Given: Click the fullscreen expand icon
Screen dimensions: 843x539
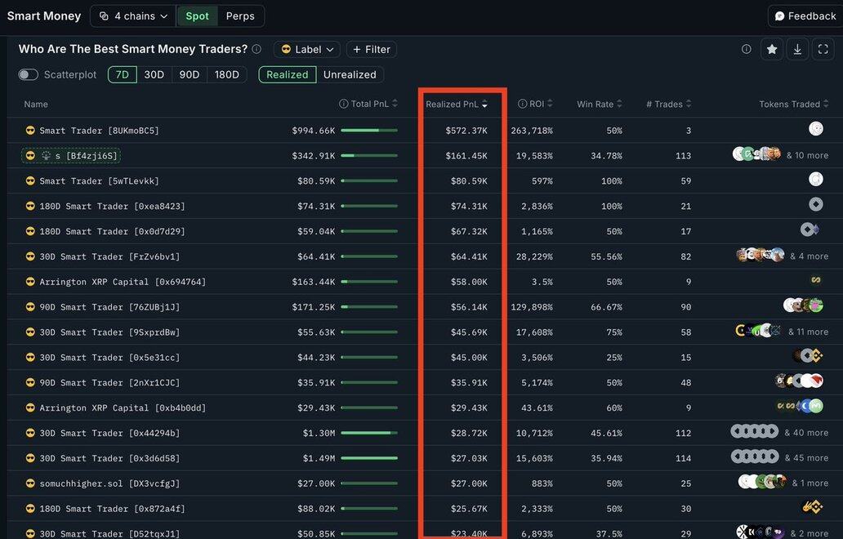Looking at the screenshot, I should pos(823,50).
